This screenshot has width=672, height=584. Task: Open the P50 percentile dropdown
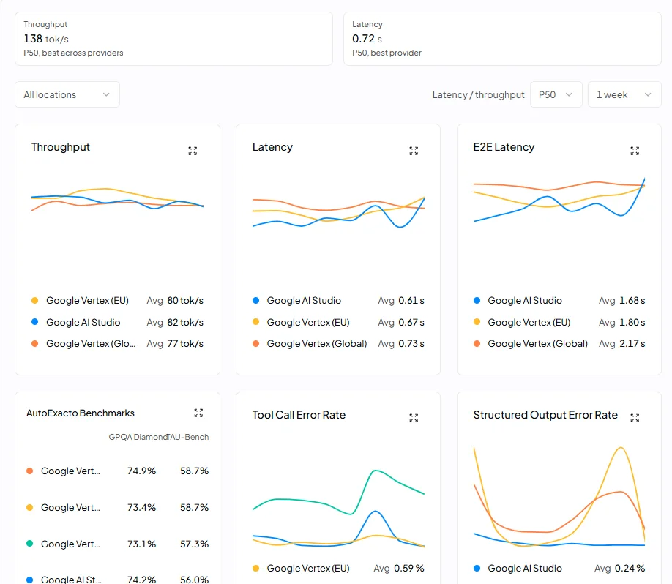coord(556,94)
